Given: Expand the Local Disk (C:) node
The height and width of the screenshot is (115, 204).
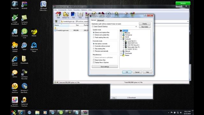Looking at the screenshot, I should tap(123, 41).
